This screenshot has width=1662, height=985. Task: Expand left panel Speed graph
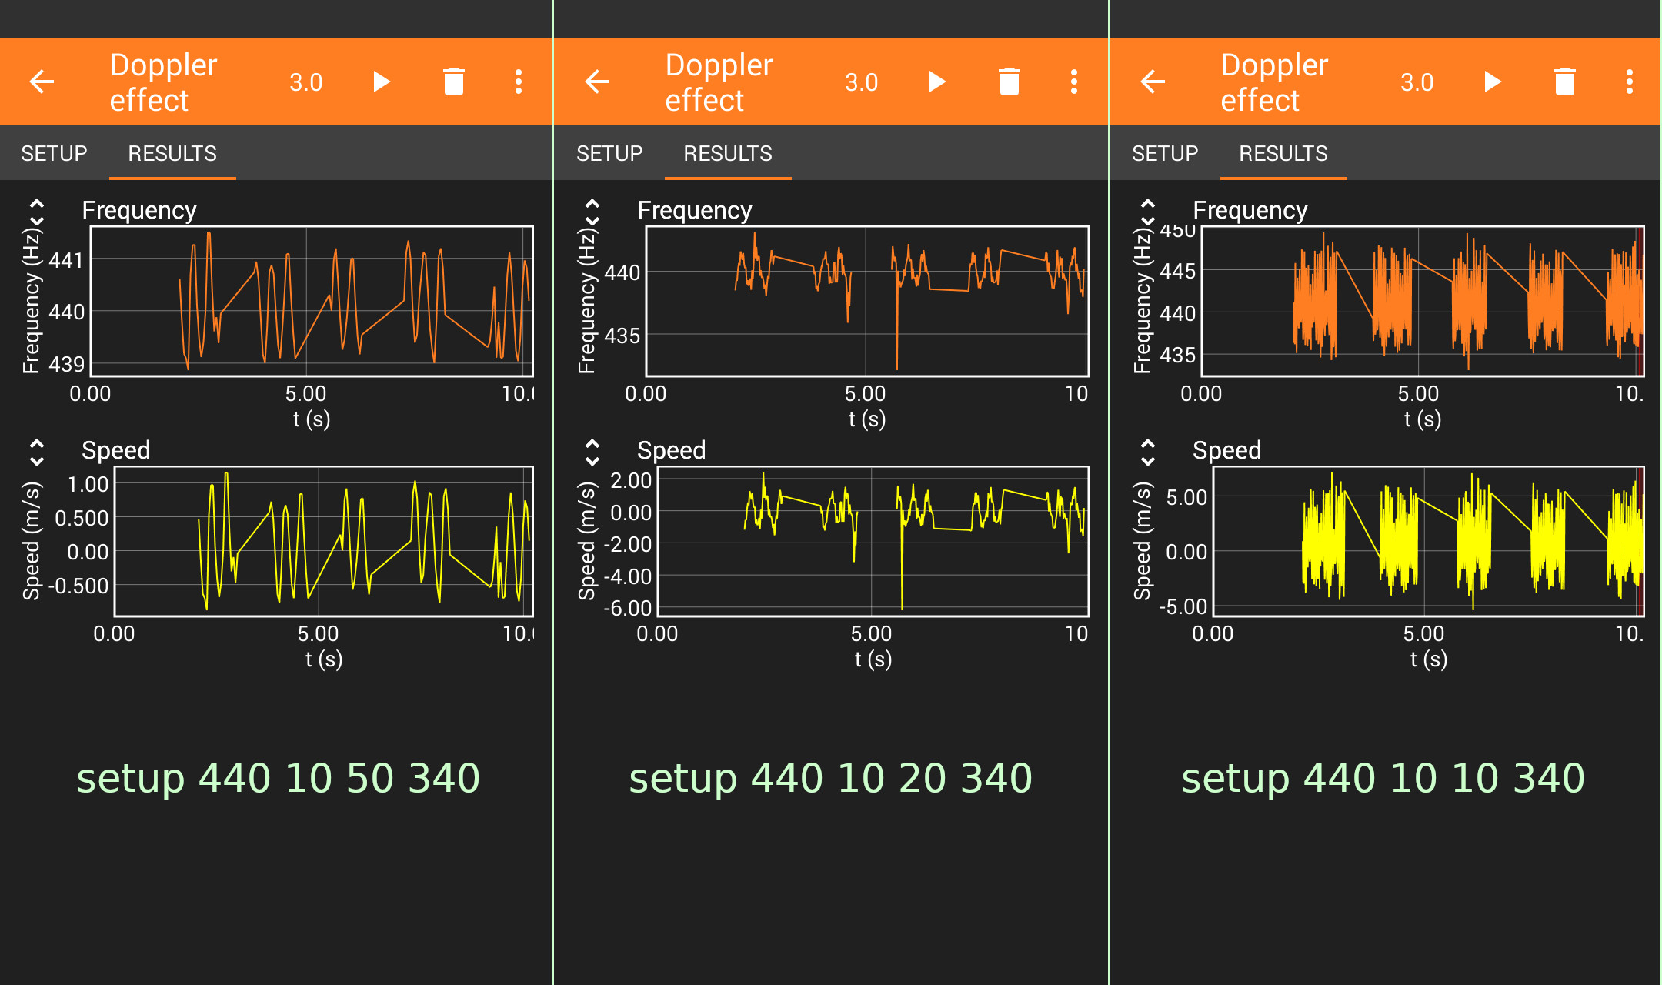pos(37,452)
